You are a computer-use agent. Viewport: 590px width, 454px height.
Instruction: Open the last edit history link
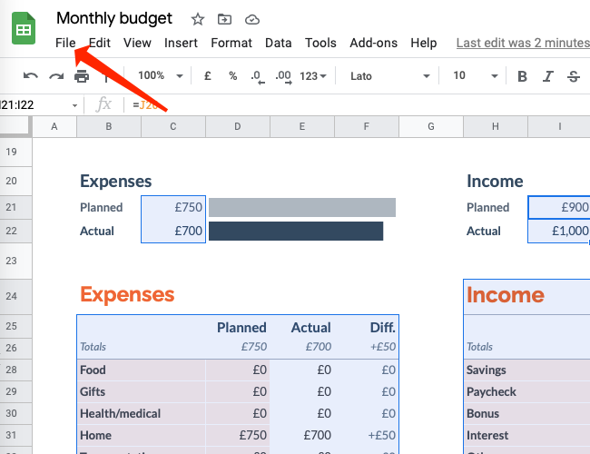coord(523,43)
